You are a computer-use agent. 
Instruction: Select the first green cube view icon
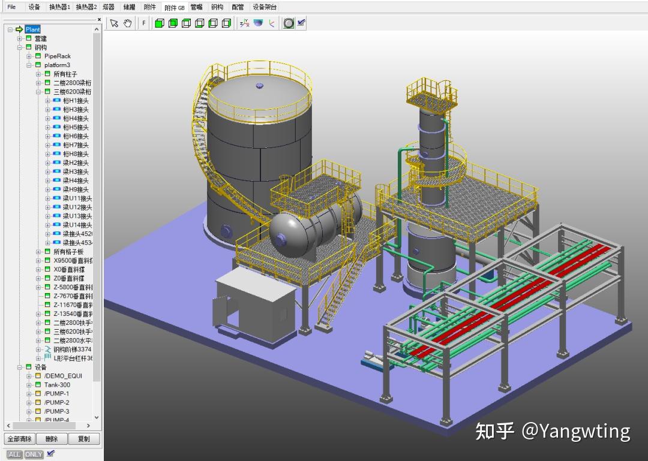click(159, 23)
